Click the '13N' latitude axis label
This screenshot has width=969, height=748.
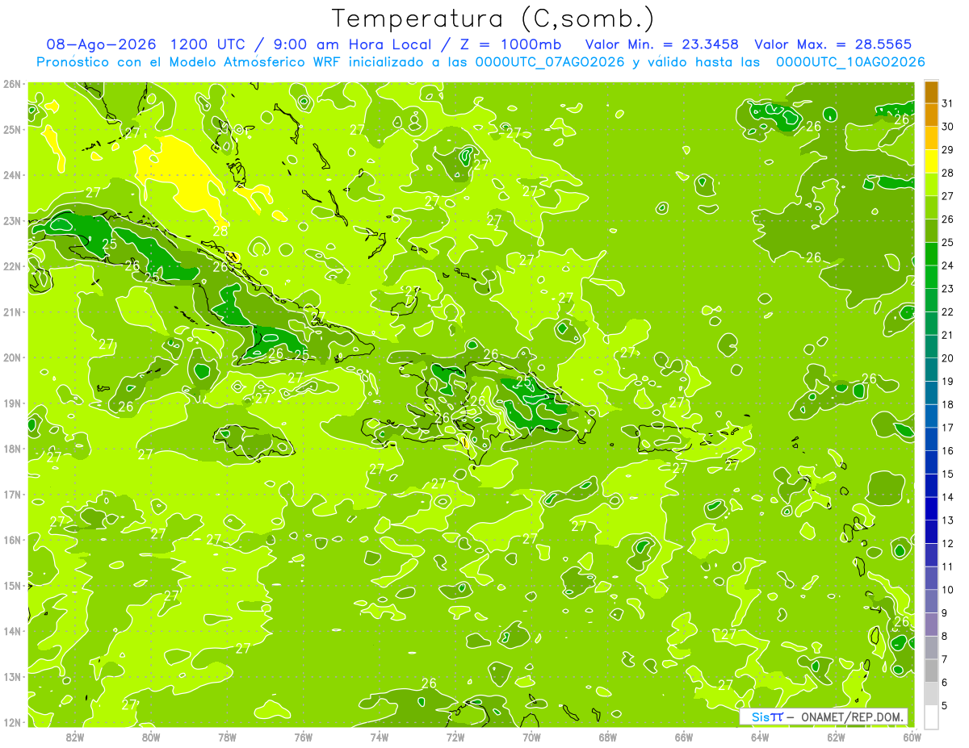[x=12, y=676]
